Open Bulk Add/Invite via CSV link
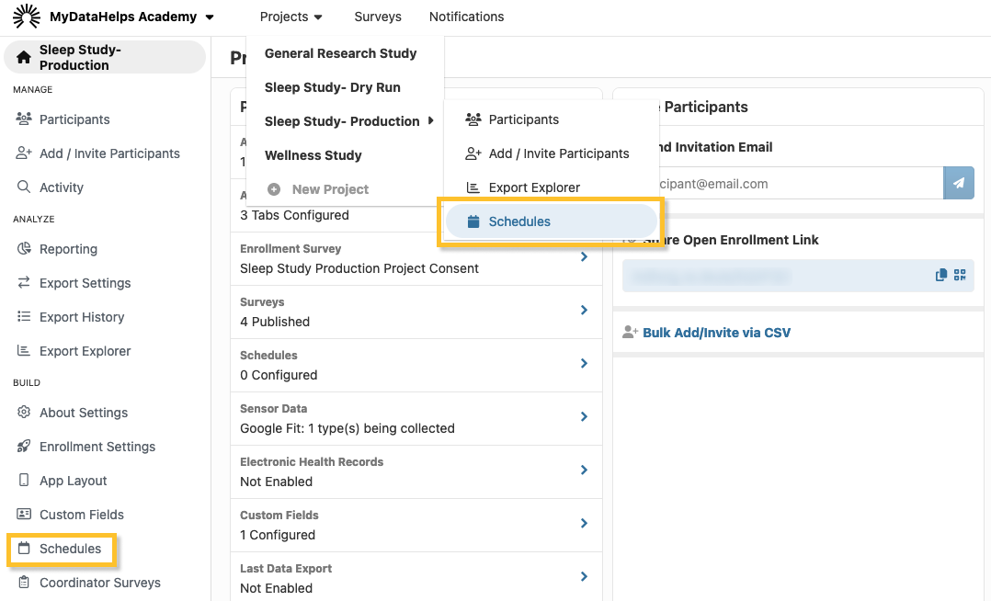This screenshot has width=991, height=601. coord(716,333)
